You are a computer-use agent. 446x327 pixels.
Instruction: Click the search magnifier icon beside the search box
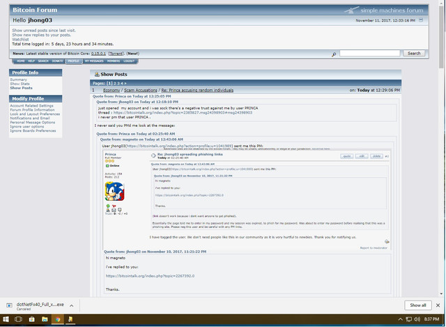334,54
